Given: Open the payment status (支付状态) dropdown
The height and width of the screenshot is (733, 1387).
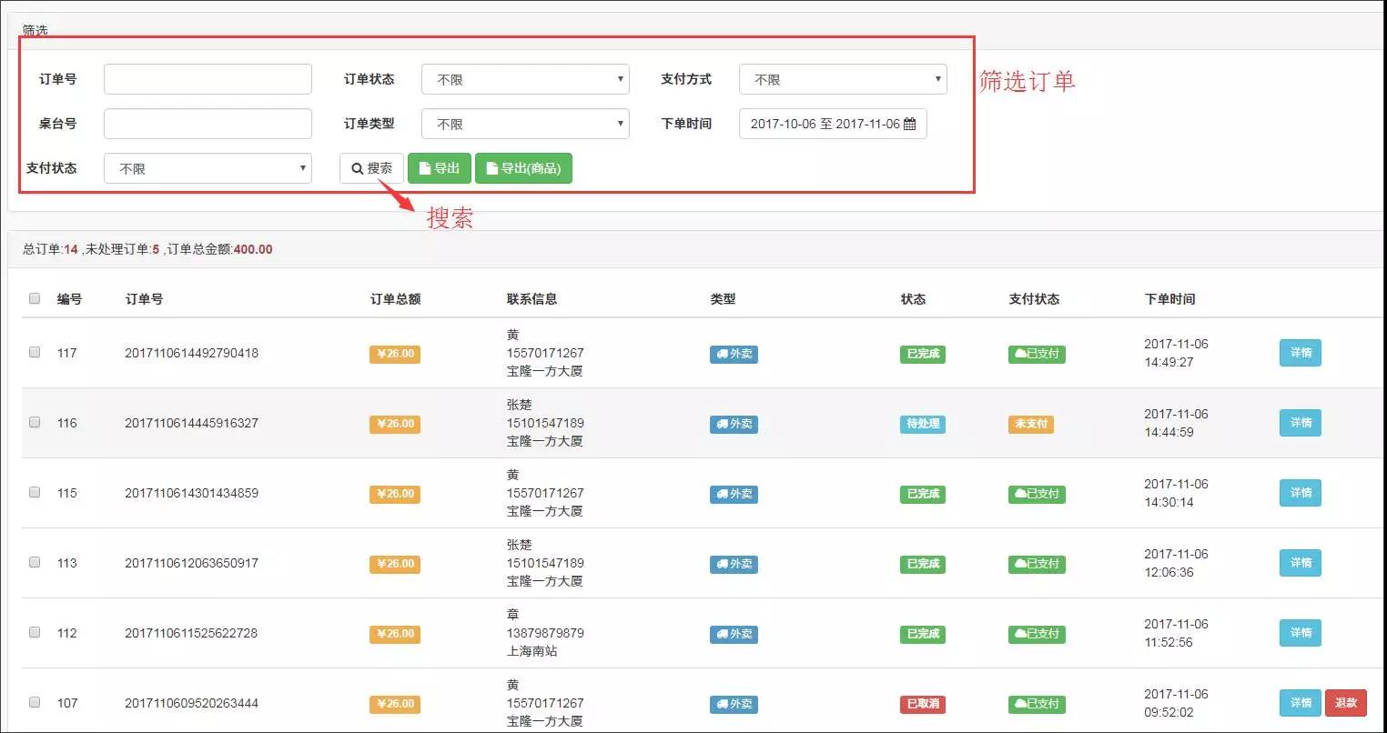Looking at the screenshot, I should coord(208,168).
